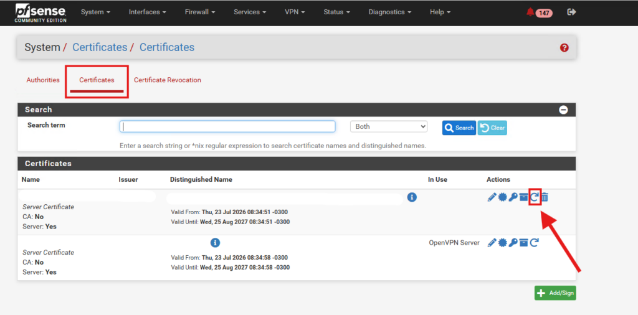Open the red help question mark icon

(x=564, y=47)
